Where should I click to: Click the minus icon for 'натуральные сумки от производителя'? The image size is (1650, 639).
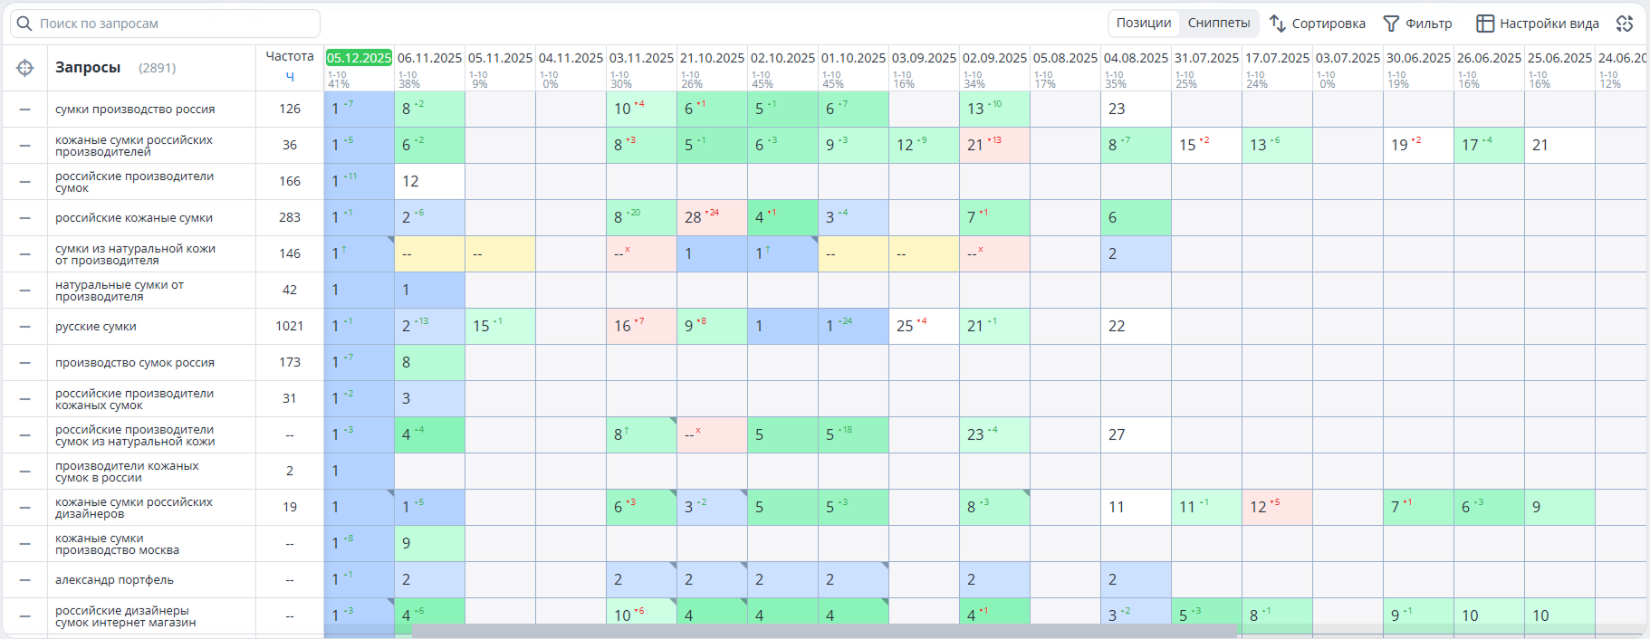tap(25, 291)
